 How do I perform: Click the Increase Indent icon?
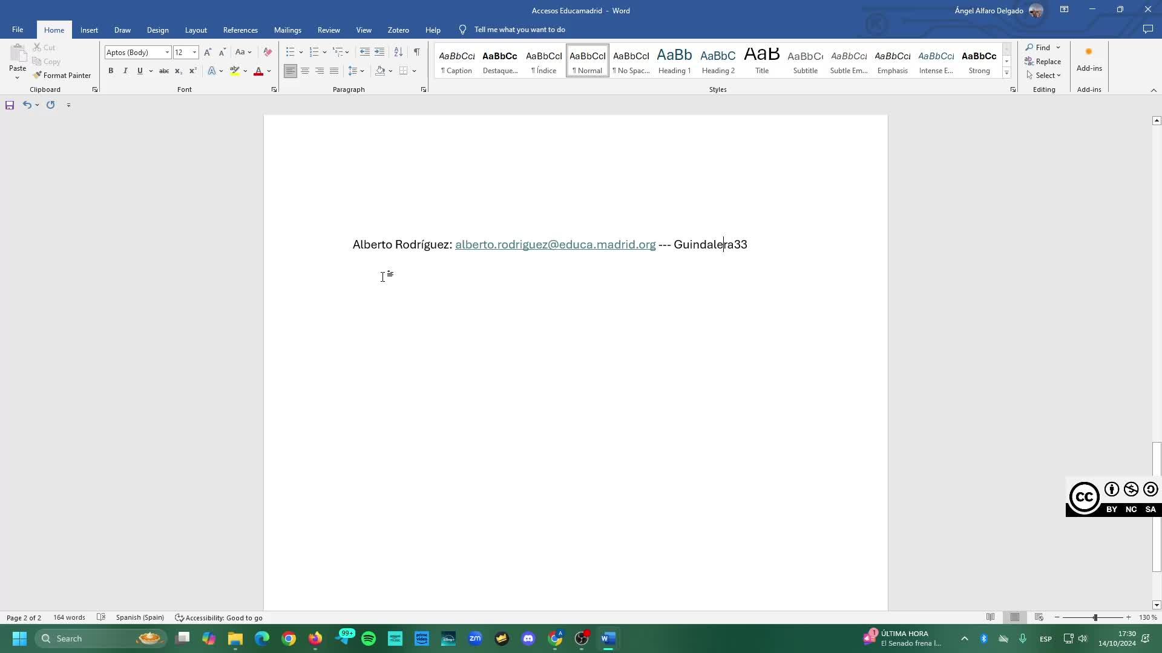(x=379, y=52)
